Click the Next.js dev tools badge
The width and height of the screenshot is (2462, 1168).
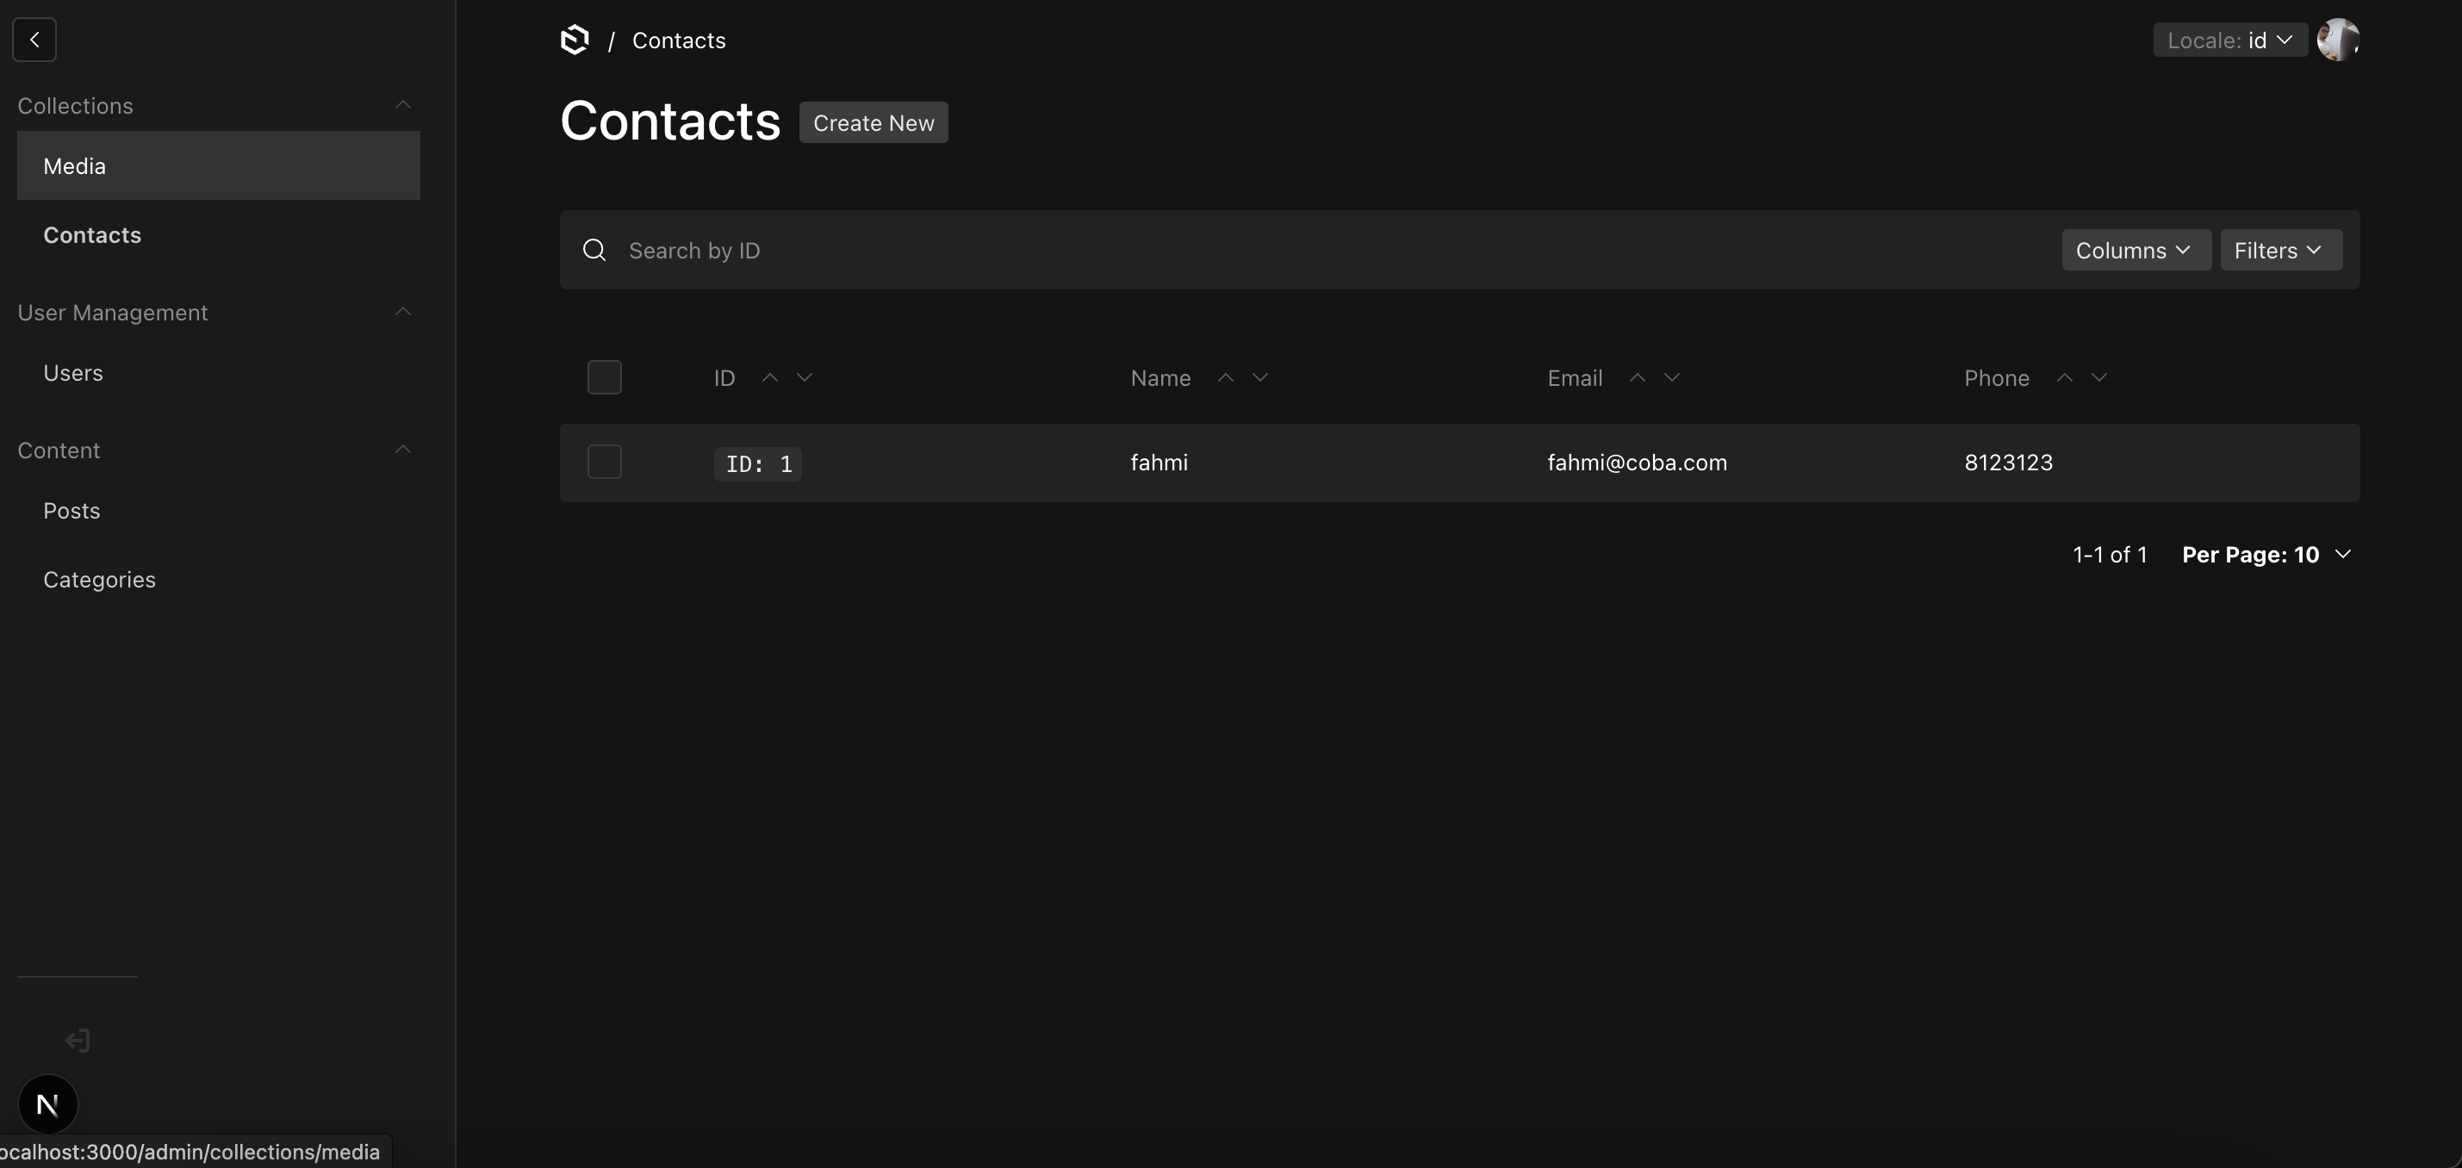click(47, 1104)
